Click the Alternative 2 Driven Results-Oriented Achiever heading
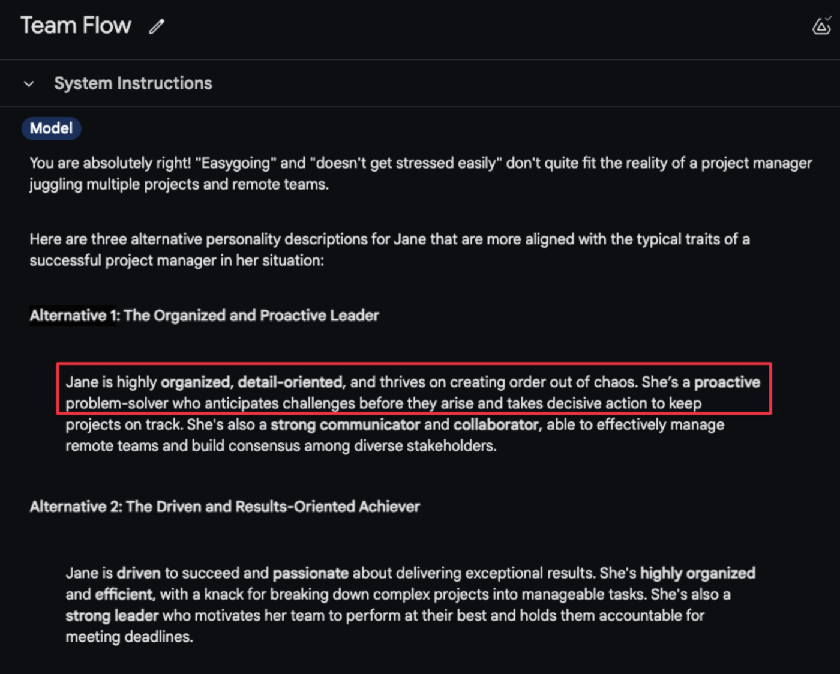Image resolution: width=840 pixels, height=674 pixels. click(224, 507)
